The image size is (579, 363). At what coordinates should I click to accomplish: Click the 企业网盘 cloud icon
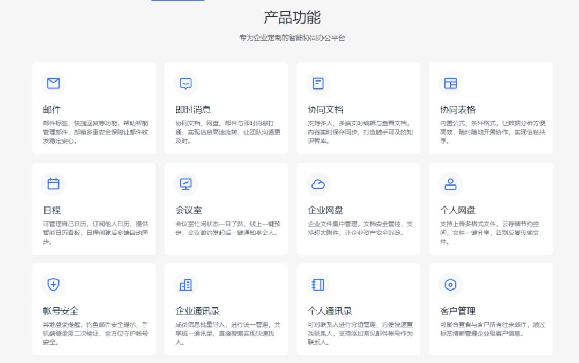318,184
